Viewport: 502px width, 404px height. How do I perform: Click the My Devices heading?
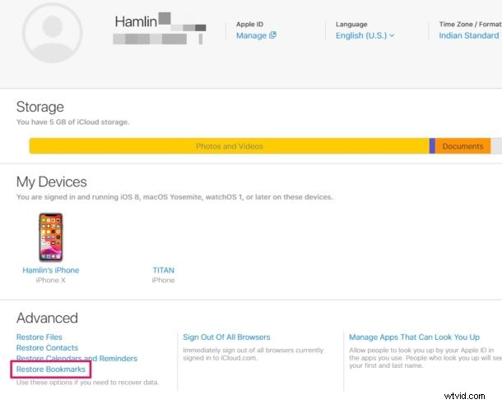click(52, 181)
